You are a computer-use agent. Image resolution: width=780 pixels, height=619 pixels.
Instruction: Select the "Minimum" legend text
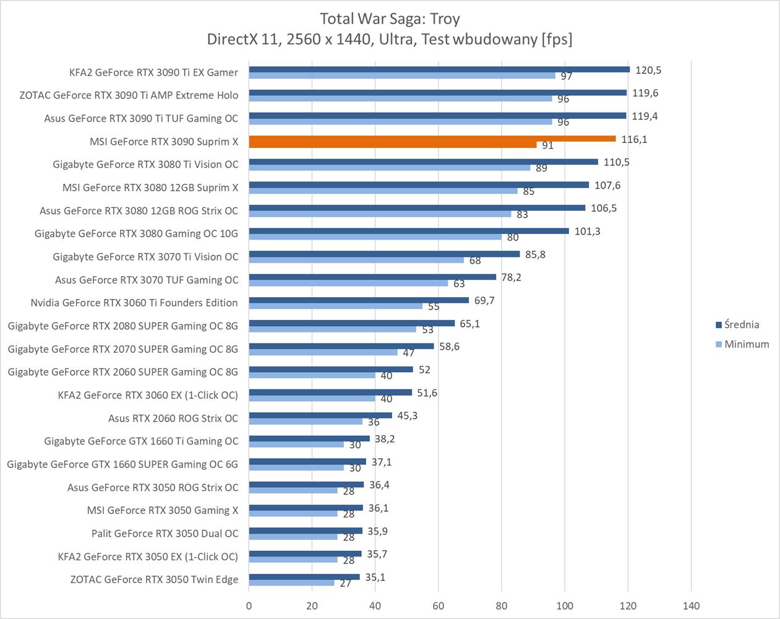coord(747,344)
